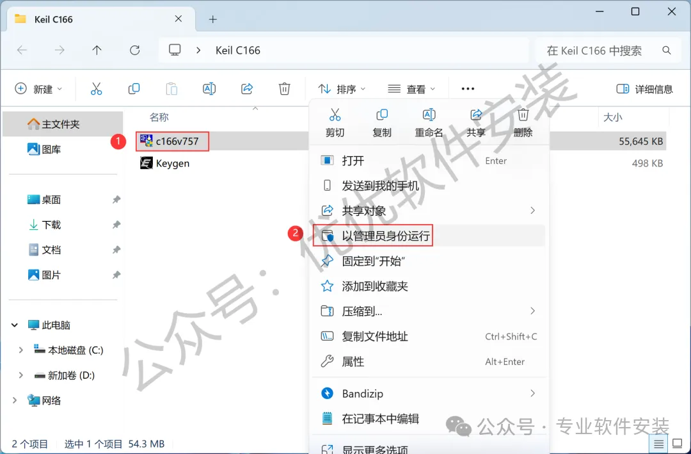Open the 查看 view dropdown
The width and height of the screenshot is (691, 454).
click(x=411, y=89)
